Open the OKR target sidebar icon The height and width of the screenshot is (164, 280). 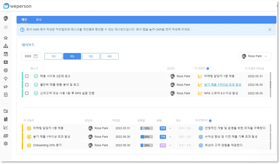pos(6,70)
